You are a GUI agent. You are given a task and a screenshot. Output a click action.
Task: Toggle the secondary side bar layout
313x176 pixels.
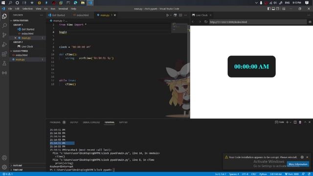[278, 9]
